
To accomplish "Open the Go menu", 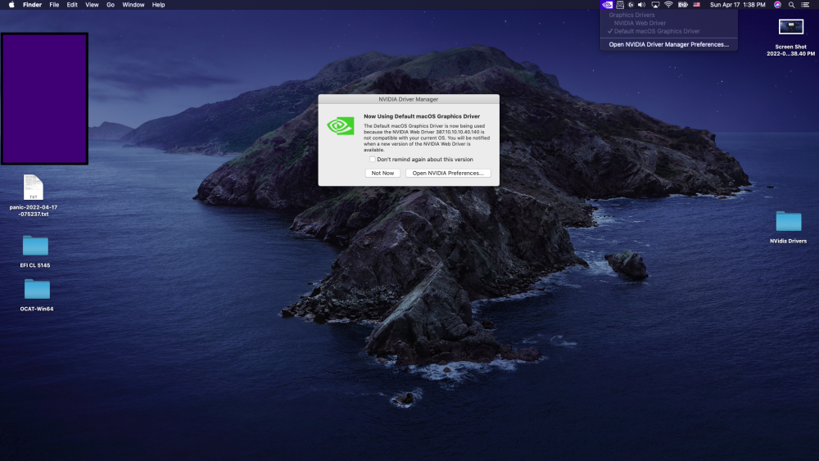I will click(x=111, y=5).
